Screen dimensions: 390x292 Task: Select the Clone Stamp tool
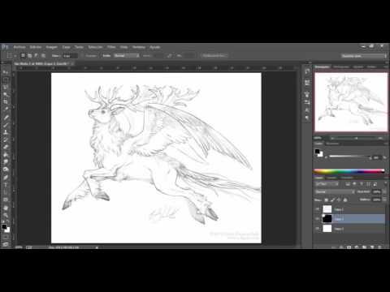(6, 132)
